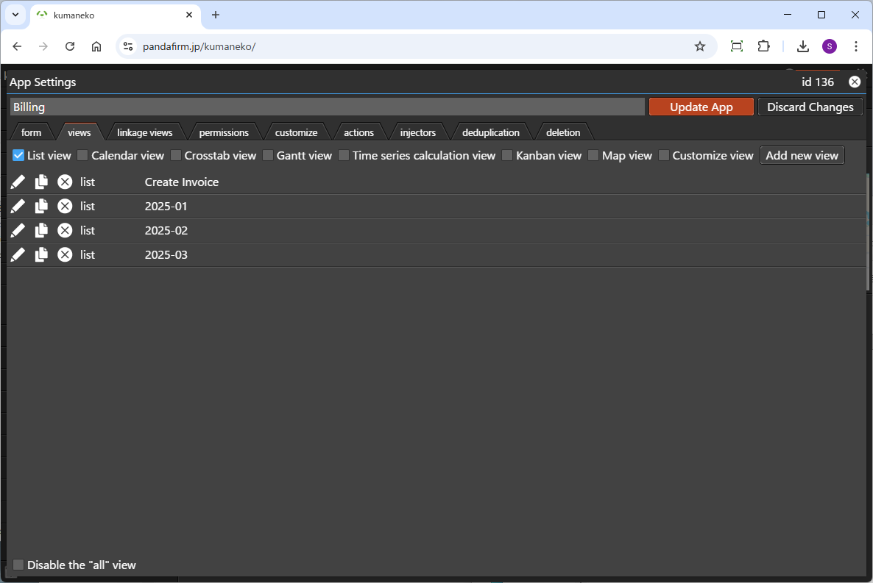The height and width of the screenshot is (583, 873).
Task: Open the linkage views tab
Action: [x=144, y=133]
